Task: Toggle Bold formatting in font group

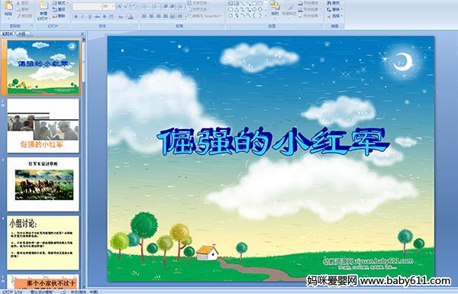Action: point(76,17)
